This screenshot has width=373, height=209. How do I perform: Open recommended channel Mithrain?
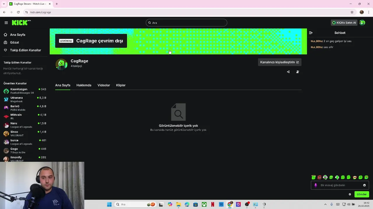tap(25, 116)
